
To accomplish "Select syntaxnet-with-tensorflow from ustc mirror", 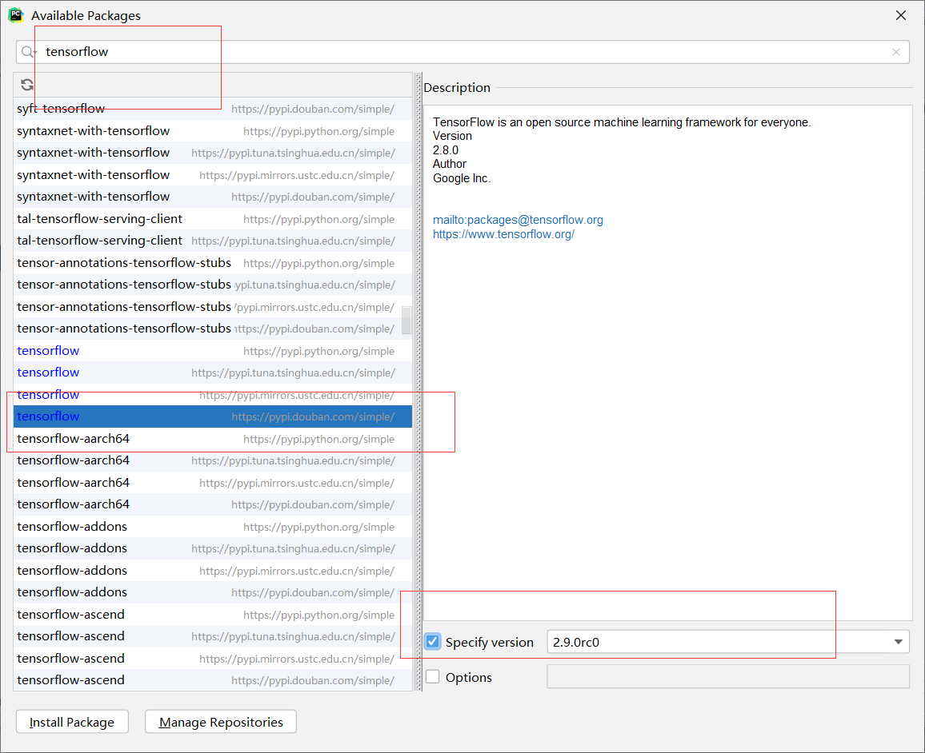I will click(212, 175).
